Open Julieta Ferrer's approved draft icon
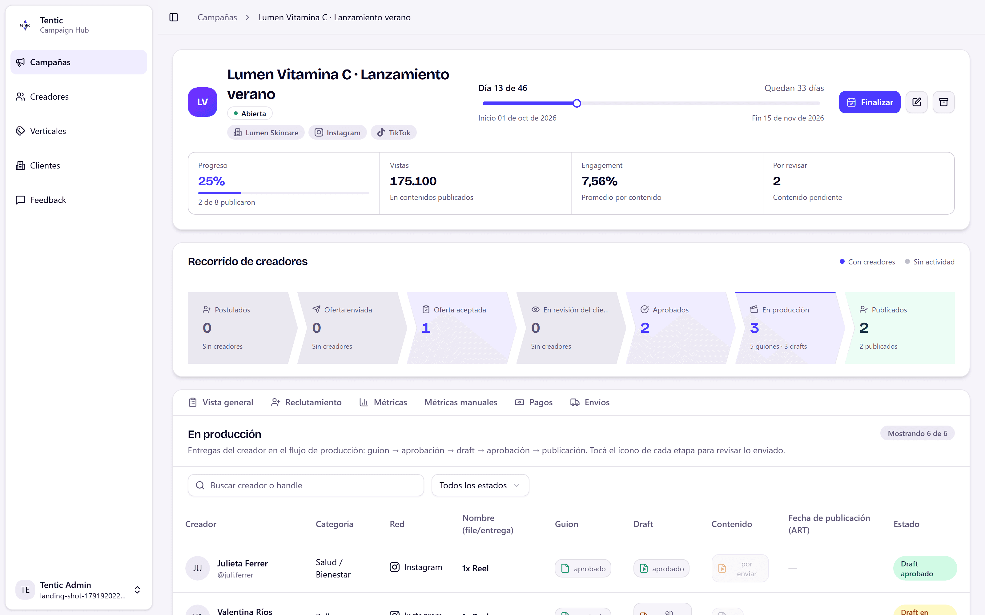985x615 pixels. pos(661,569)
